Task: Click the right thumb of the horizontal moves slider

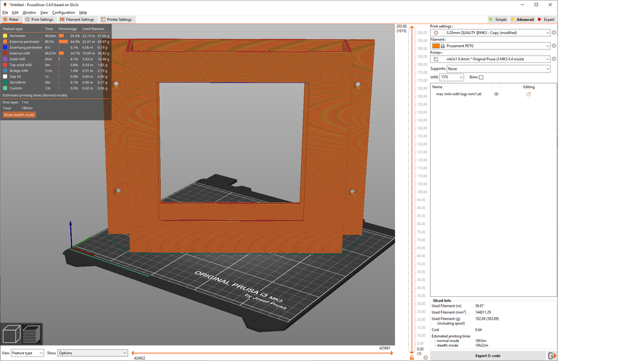Action: pyautogui.click(x=391, y=353)
